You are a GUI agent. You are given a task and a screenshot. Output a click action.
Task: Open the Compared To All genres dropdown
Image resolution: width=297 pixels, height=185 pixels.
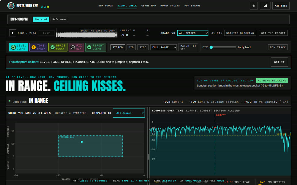pyautogui.click(x=129, y=113)
